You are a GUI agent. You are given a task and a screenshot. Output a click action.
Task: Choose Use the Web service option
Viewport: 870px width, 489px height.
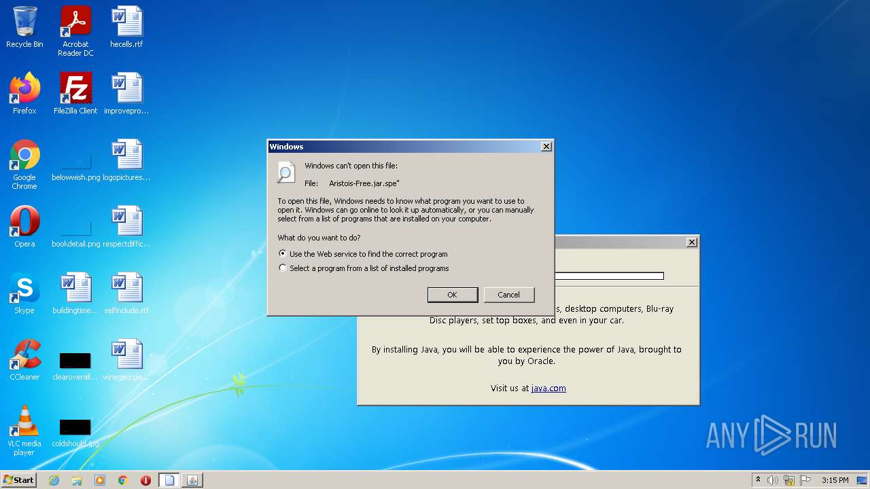[x=363, y=254]
